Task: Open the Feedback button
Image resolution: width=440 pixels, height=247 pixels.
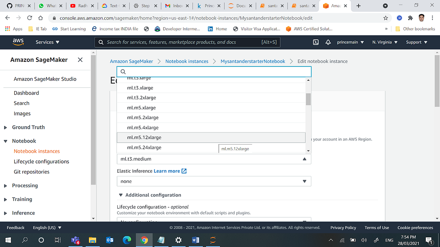Action: click(x=16, y=228)
